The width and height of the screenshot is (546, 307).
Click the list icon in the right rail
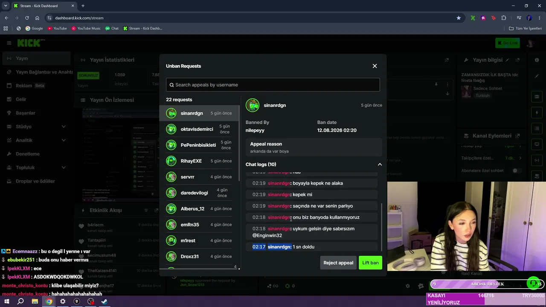(x=537, y=128)
